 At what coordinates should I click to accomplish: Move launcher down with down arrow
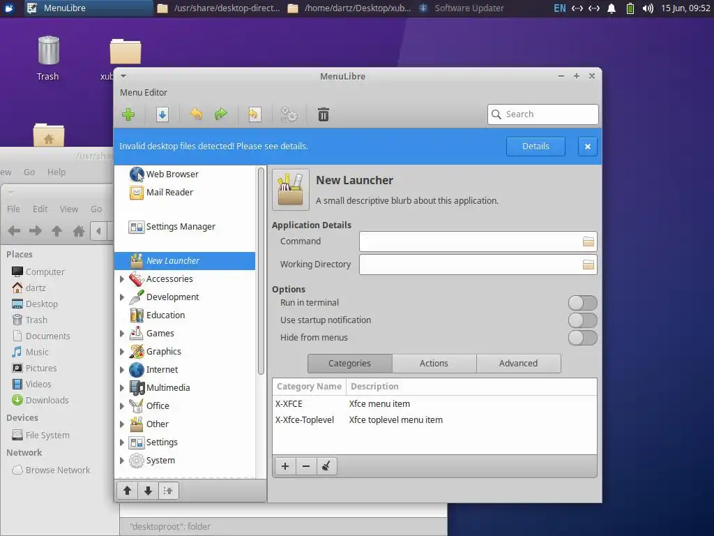click(148, 491)
